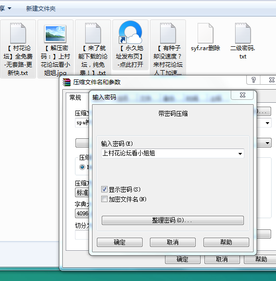This screenshot has width=276, height=281.
Task: Switch to the 常规 tab
Action: [75, 98]
